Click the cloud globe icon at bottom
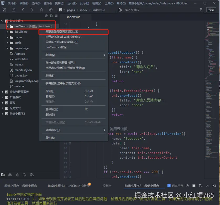Image resolution: width=220 pixels, height=205 pixels. coord(32,175)
